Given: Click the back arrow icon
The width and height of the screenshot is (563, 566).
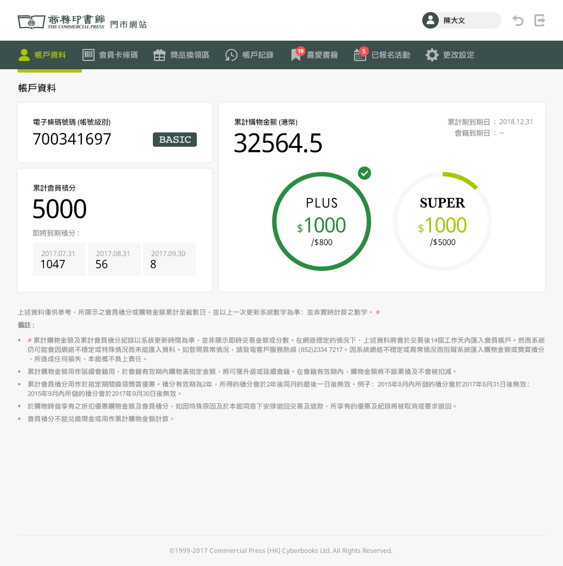Looking at the screenshot, I should pos(518,21).
